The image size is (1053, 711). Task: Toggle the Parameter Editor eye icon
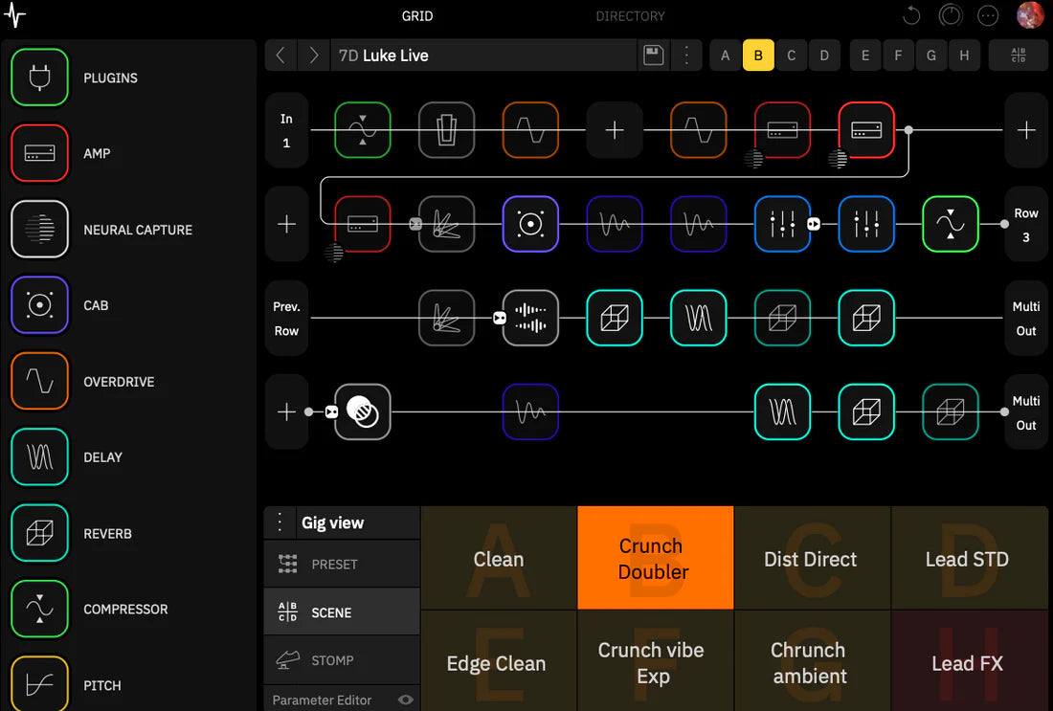(405, 700)
